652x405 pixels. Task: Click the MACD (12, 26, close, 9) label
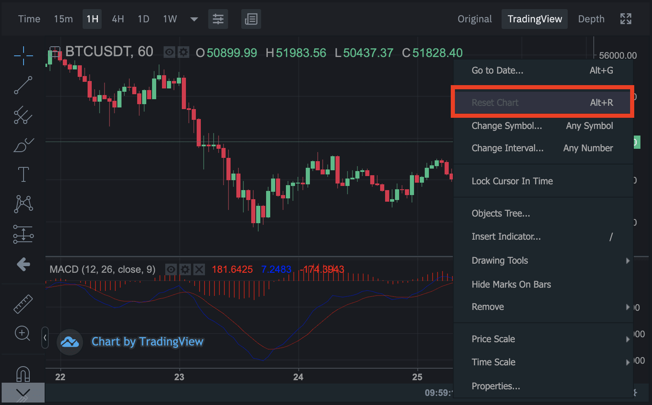click(102, 269)
